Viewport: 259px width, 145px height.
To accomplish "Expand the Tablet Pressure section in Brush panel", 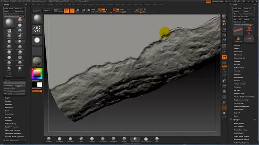I will [11, 127].
